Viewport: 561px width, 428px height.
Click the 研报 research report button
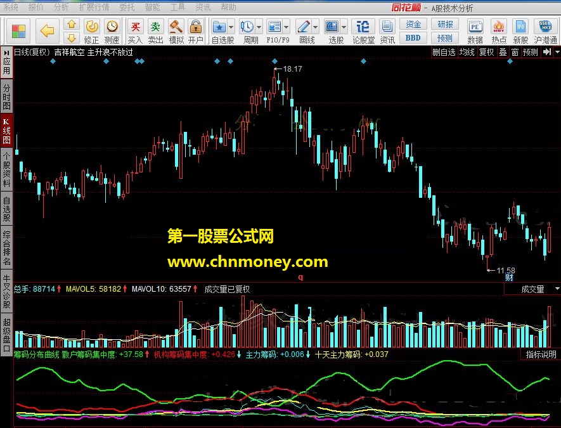[x=445, y=24]
